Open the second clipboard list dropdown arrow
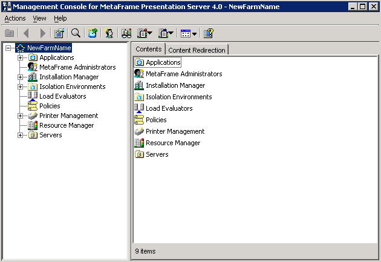 [171, 33]
